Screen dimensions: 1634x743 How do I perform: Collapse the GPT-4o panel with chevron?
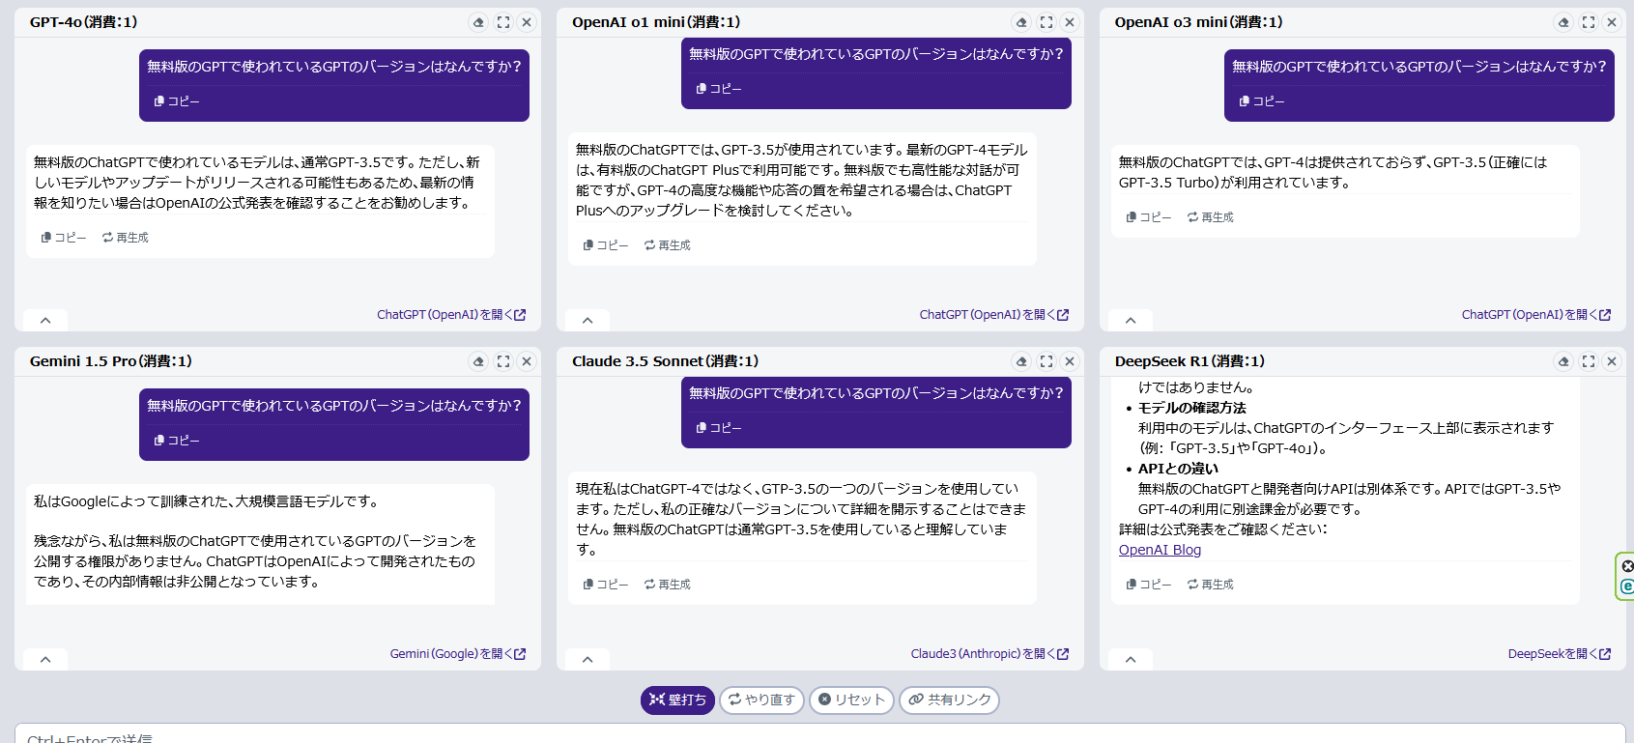45,320
